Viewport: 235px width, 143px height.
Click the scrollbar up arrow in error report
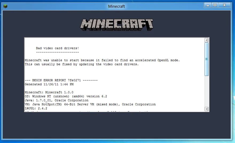pos(206,40)
